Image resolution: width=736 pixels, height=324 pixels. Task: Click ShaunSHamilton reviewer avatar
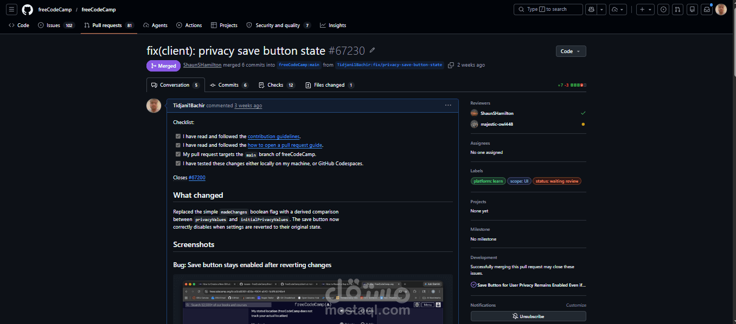(x=475, y=113)
